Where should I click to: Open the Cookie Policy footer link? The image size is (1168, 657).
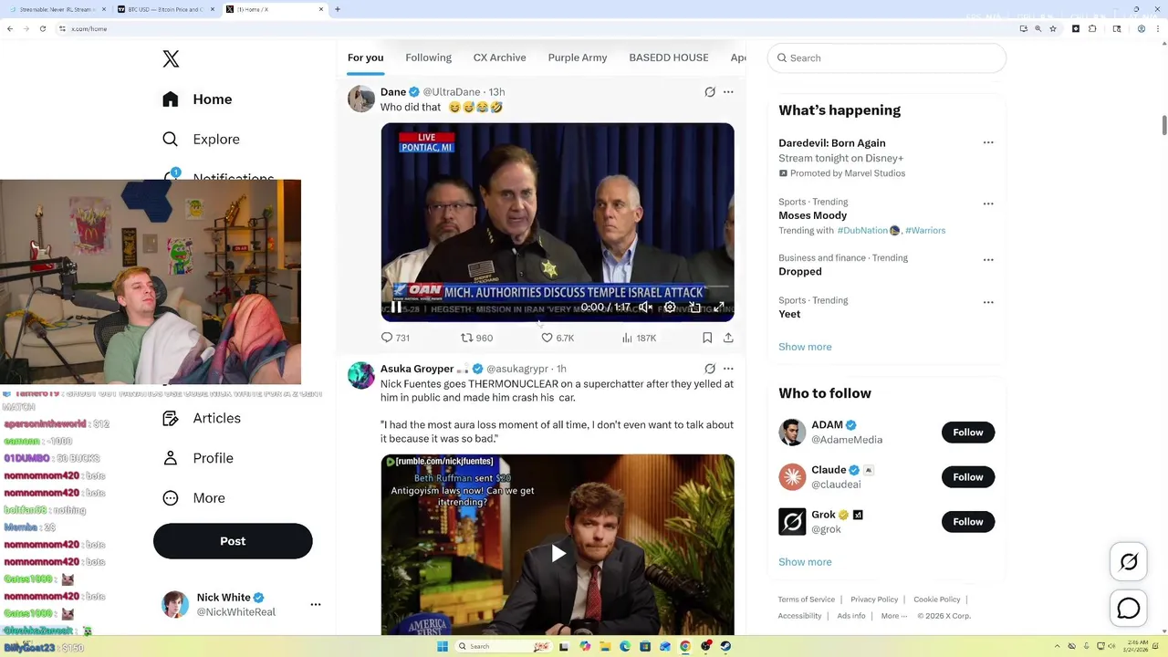pyautogui.click(x=937, y=600)
